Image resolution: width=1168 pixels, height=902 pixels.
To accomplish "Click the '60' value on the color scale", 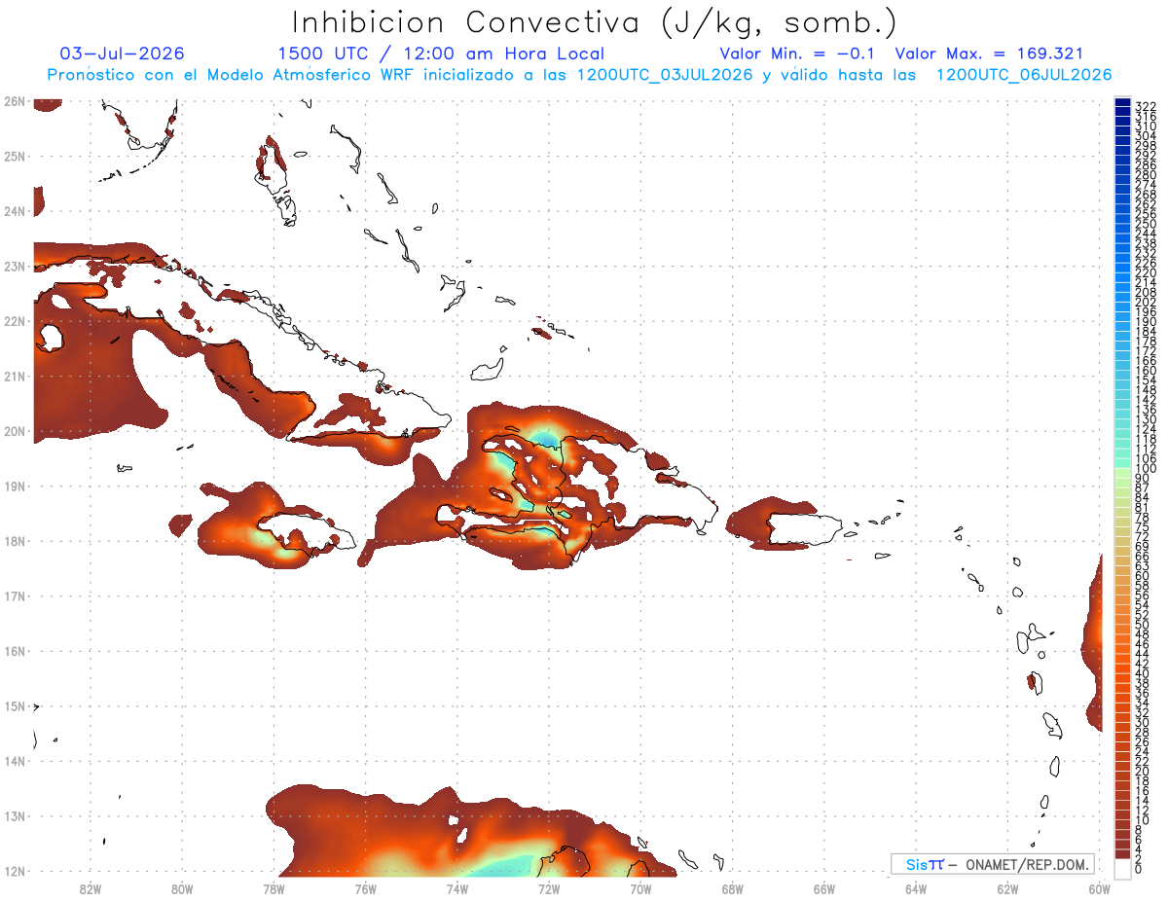I will coord(1143,576).
